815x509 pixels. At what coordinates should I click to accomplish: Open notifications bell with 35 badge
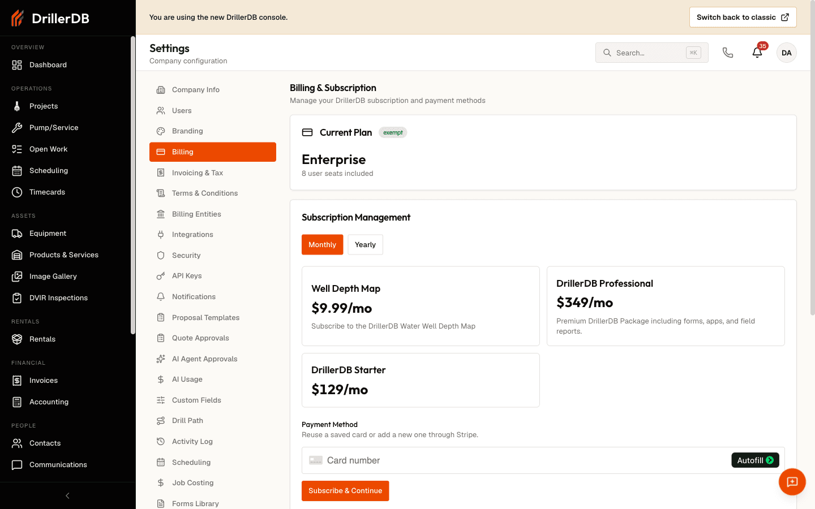click(x=757, y=53)
